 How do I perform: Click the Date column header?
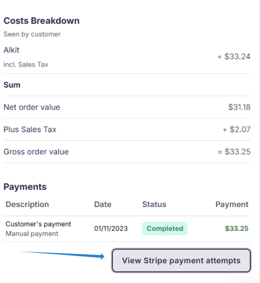[103, 204]
